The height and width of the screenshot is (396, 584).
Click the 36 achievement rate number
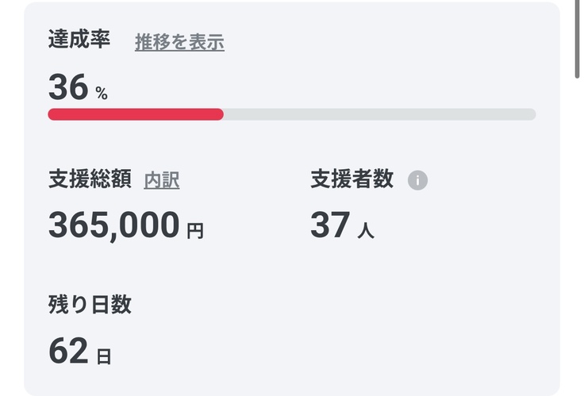68,87
